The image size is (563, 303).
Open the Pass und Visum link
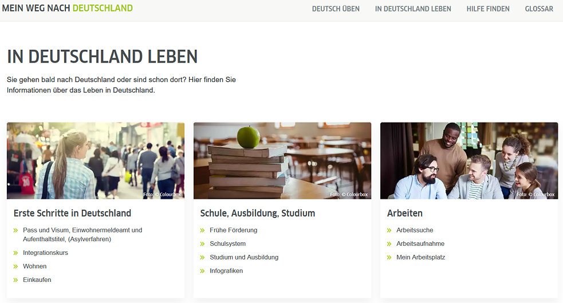[x=82, y=234]
